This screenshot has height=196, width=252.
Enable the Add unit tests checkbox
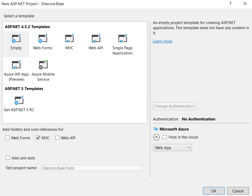click(x=8, y=158)
